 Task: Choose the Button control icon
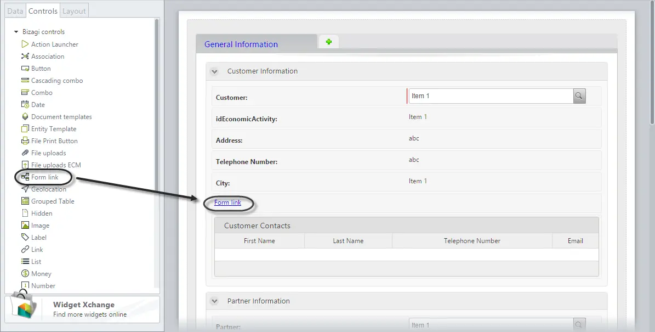pos(25,68)
